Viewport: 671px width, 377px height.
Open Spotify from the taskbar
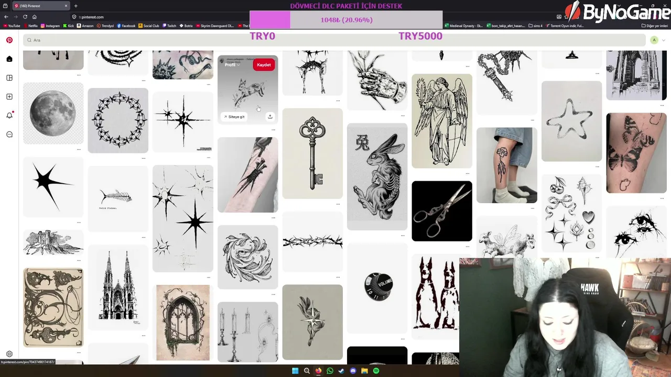coord(376,371)
